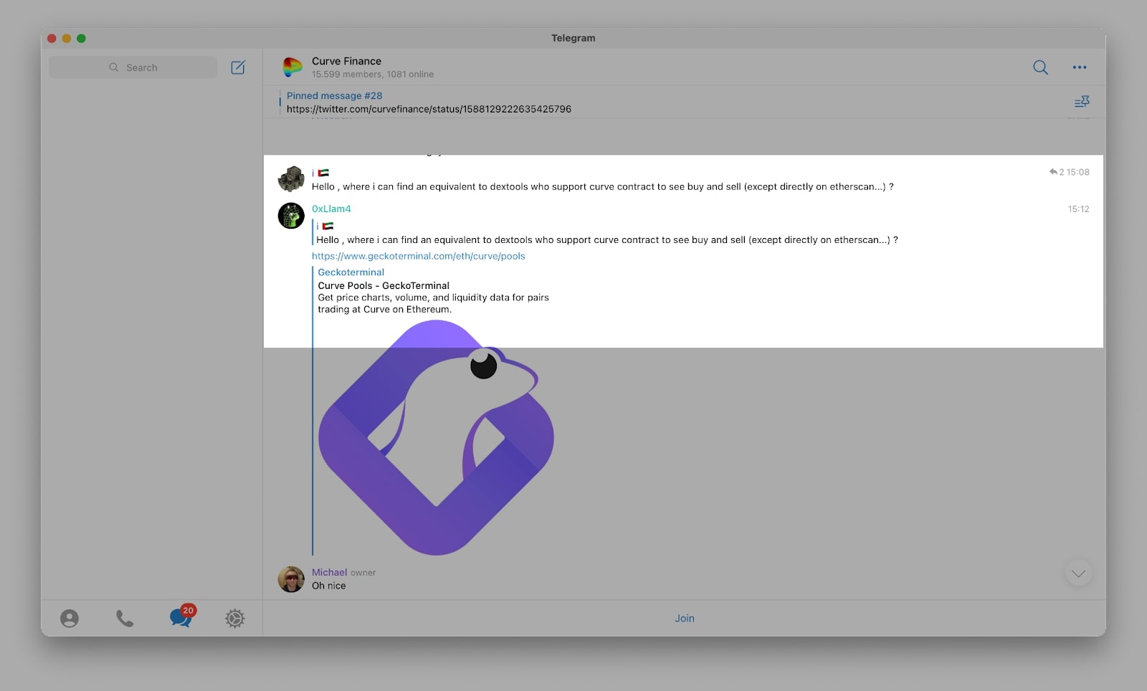Click Michael's profile avatar
1147x691 pixels.
(x=291, y=579)
